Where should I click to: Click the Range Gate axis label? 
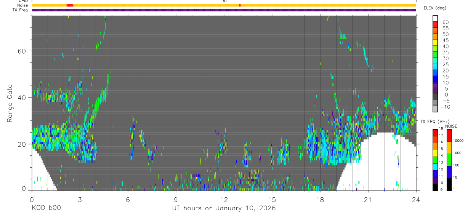[x=10, y=104]
